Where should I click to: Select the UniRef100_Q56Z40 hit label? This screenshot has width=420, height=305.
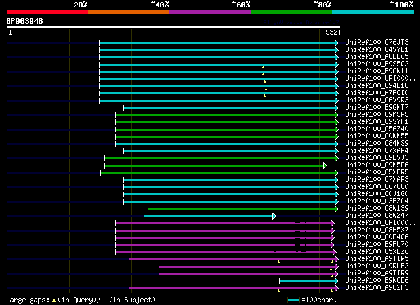coord(377,129)
